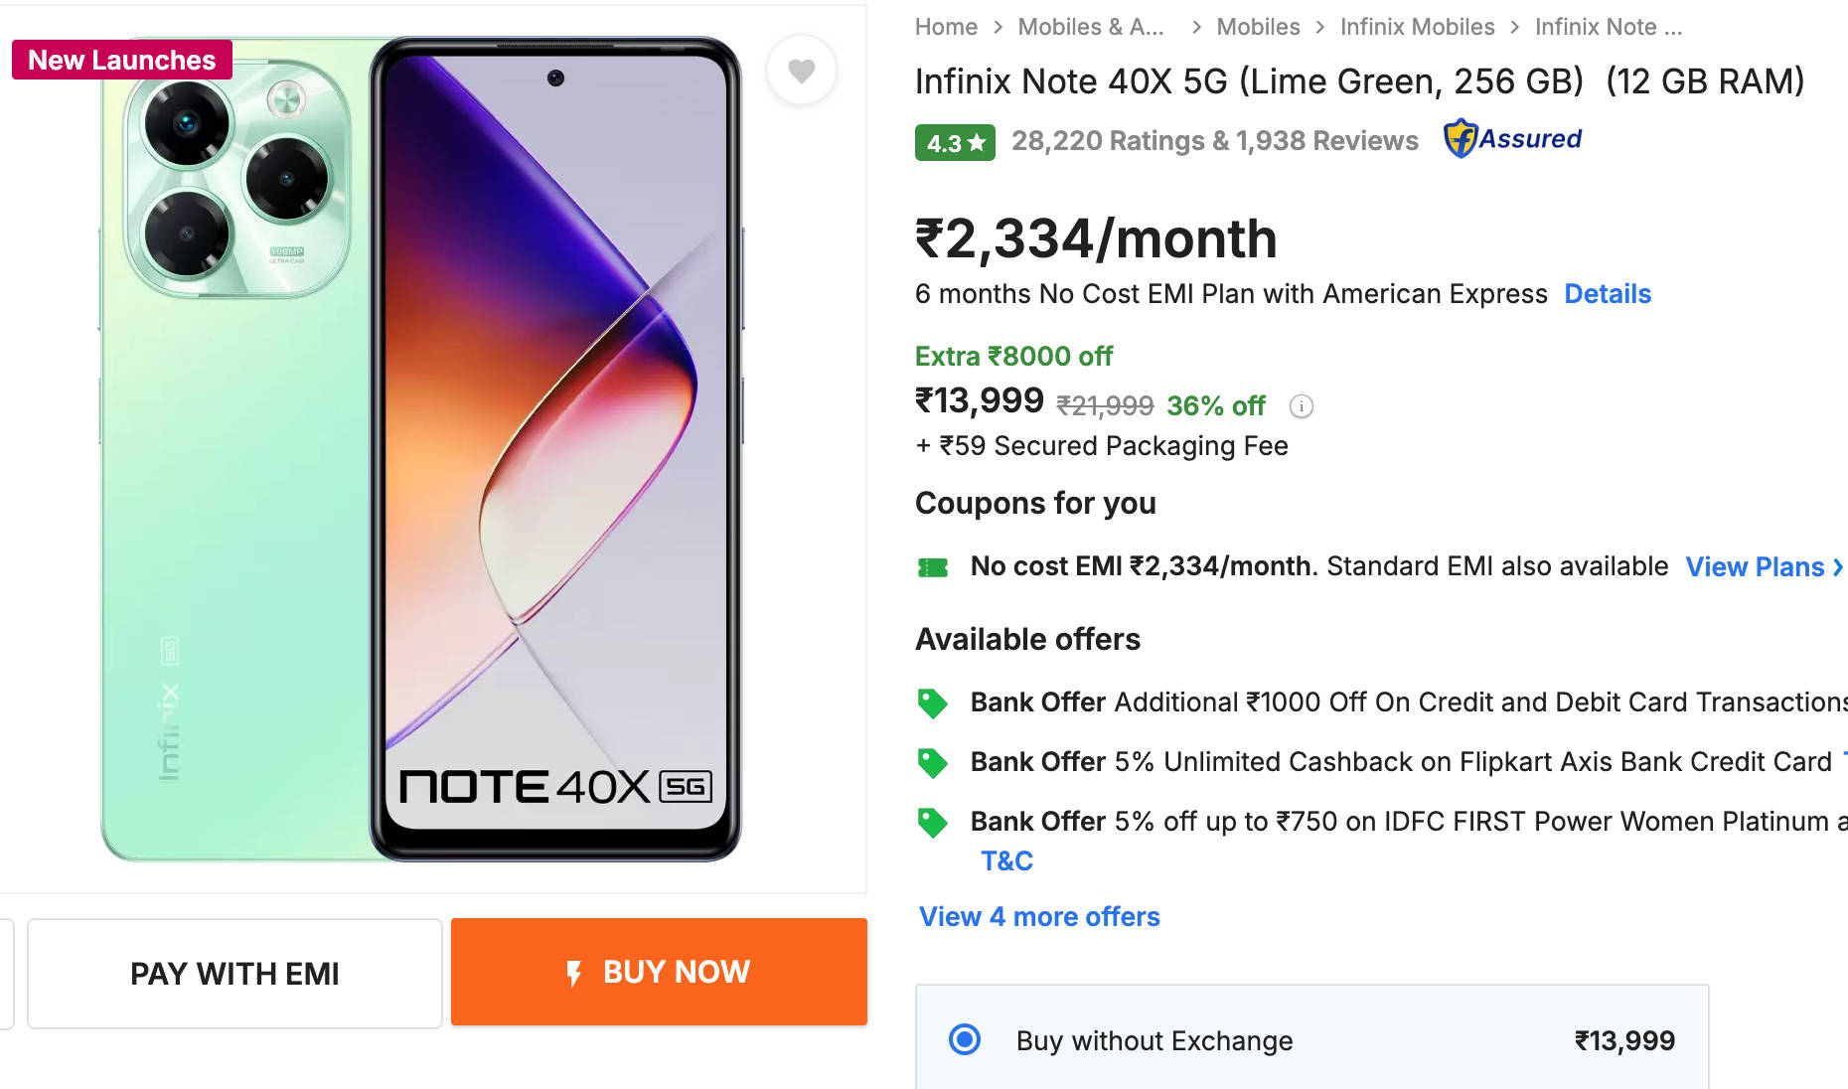Open the 28,220 Ratings & 1,938 Reviews
Image resolution: width=1848 pixels, height=1089 pixels.
[x=1214, y=141]
